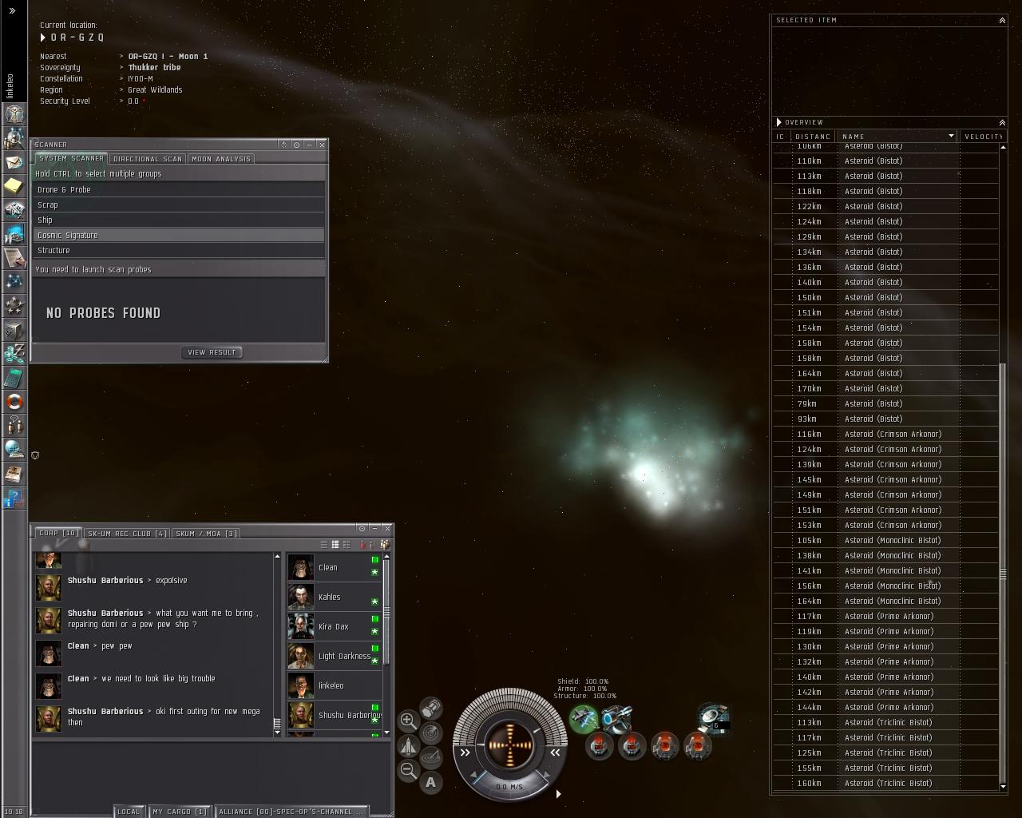The width and height of the screenshot is (1022, 818).
Task: Show chat with the middle list-view icon
Action: point(335,545)
